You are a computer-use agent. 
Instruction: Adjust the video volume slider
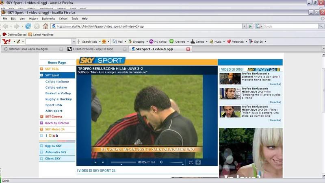tap(175, 162)
